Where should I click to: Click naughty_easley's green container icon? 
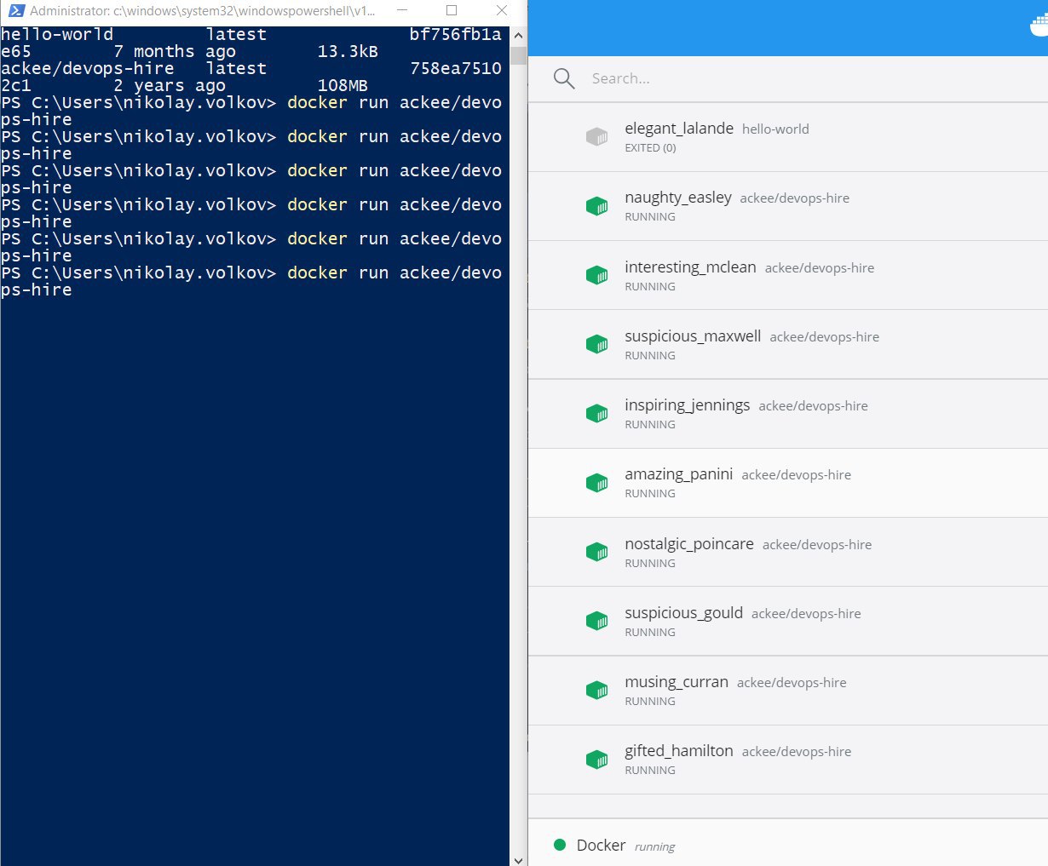click(596, 205)
